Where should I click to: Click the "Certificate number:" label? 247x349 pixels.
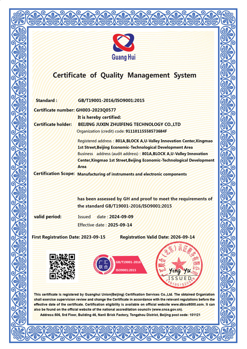coord(54,110)
